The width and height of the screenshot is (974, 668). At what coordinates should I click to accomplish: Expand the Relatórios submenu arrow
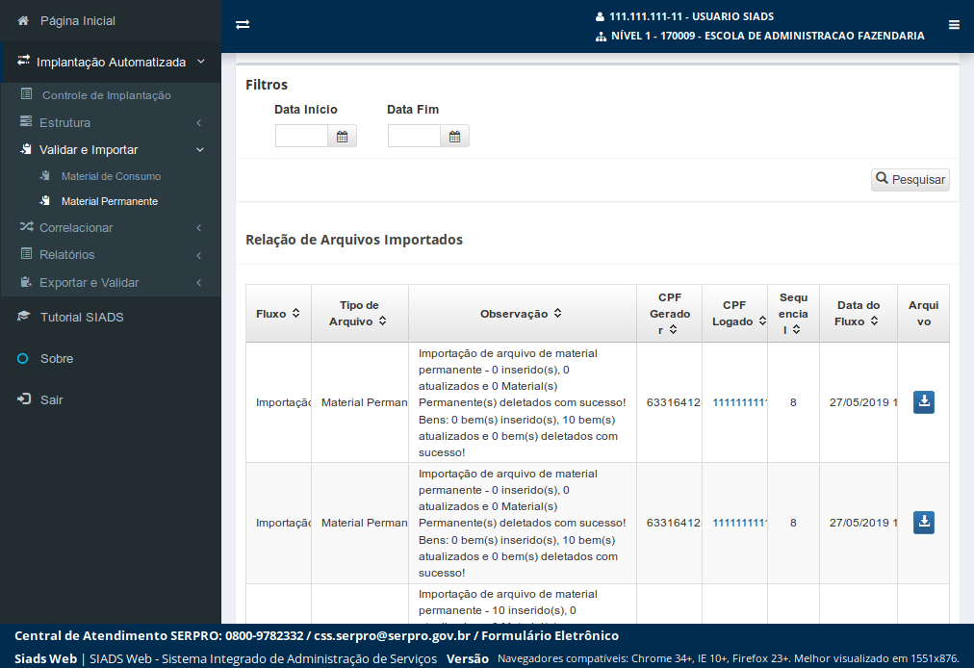click(199, 255)
